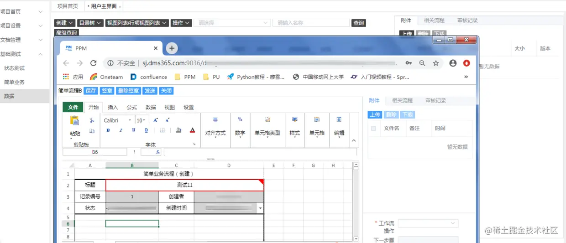Click the fx insert function icon
The image size is (566, 243).
point(157,152)
